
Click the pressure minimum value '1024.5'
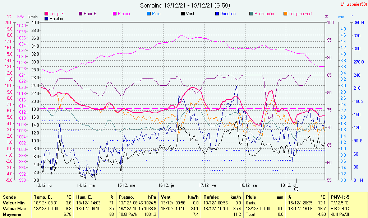[x=150, y=203]
